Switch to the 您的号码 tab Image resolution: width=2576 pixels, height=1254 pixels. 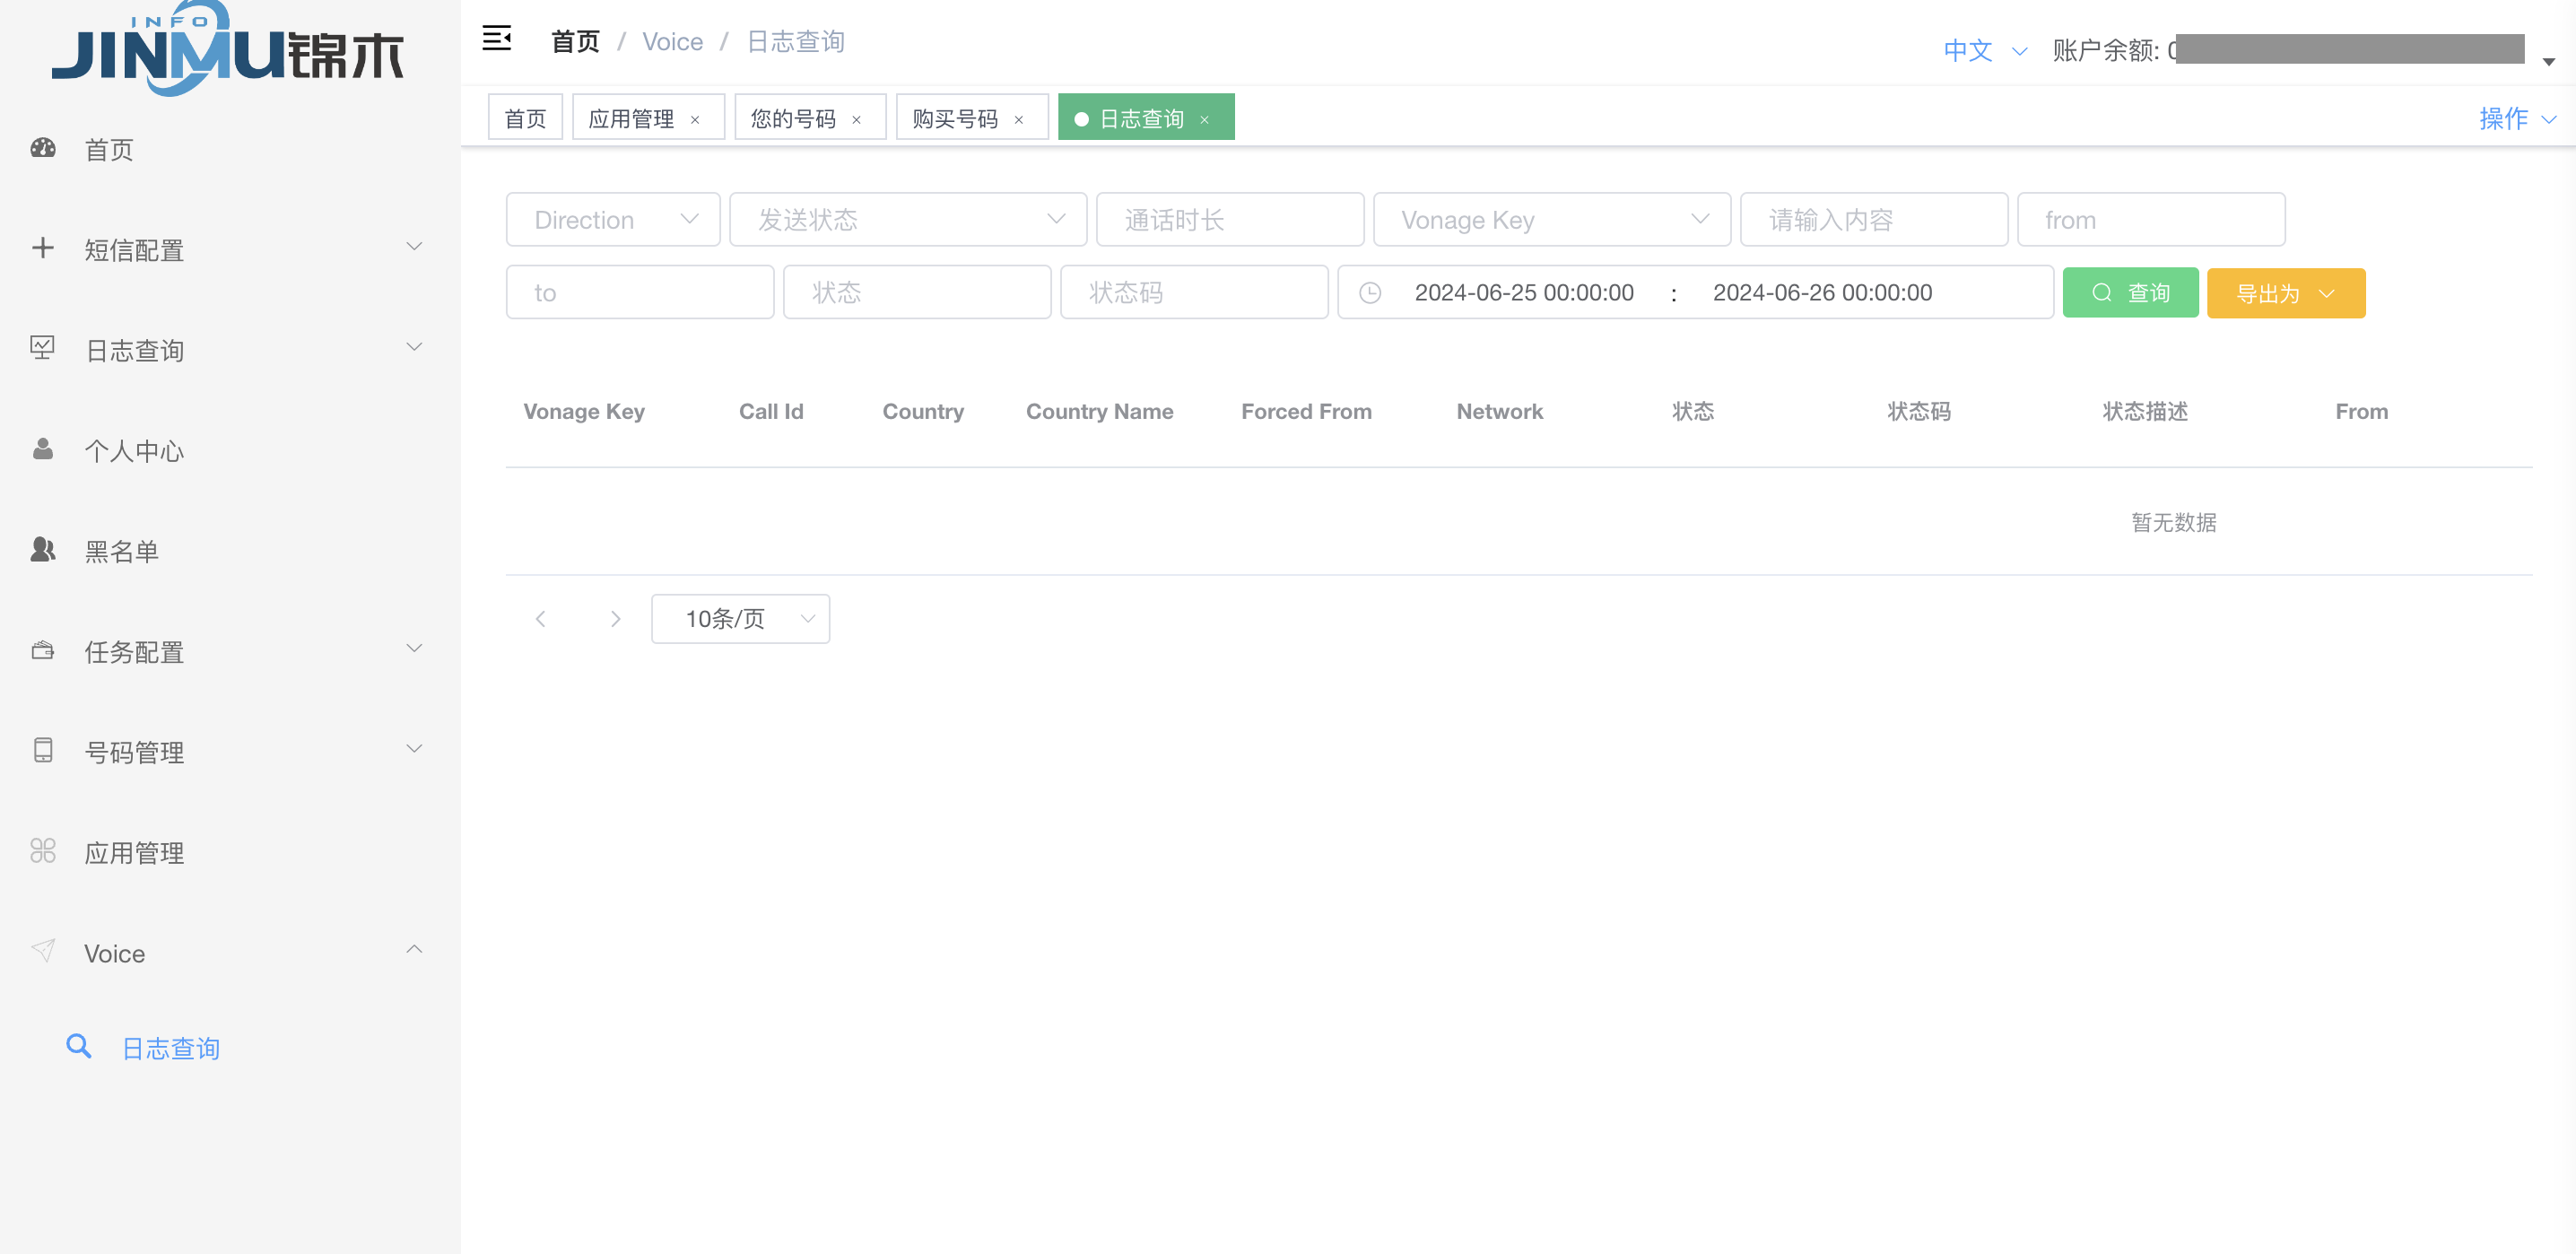coord(793,119)
